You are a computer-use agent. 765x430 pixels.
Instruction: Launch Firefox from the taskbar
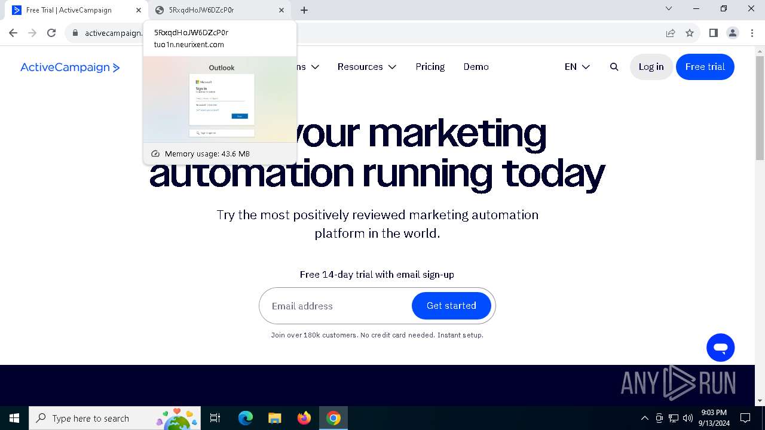(304, 418)
